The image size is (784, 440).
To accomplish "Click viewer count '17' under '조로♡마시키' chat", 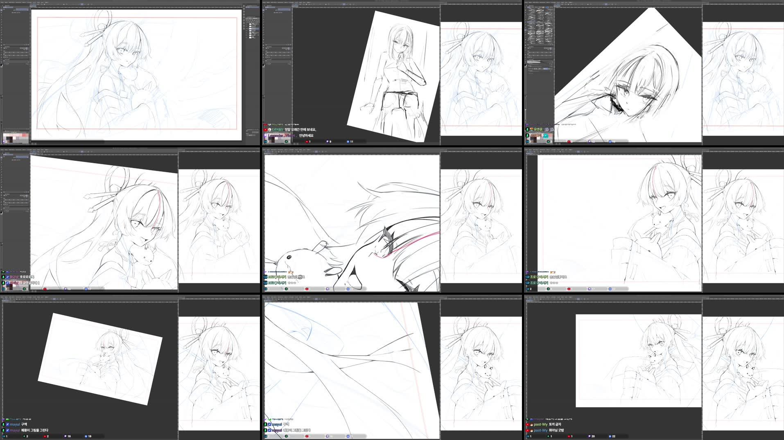I will pos(593,289).
